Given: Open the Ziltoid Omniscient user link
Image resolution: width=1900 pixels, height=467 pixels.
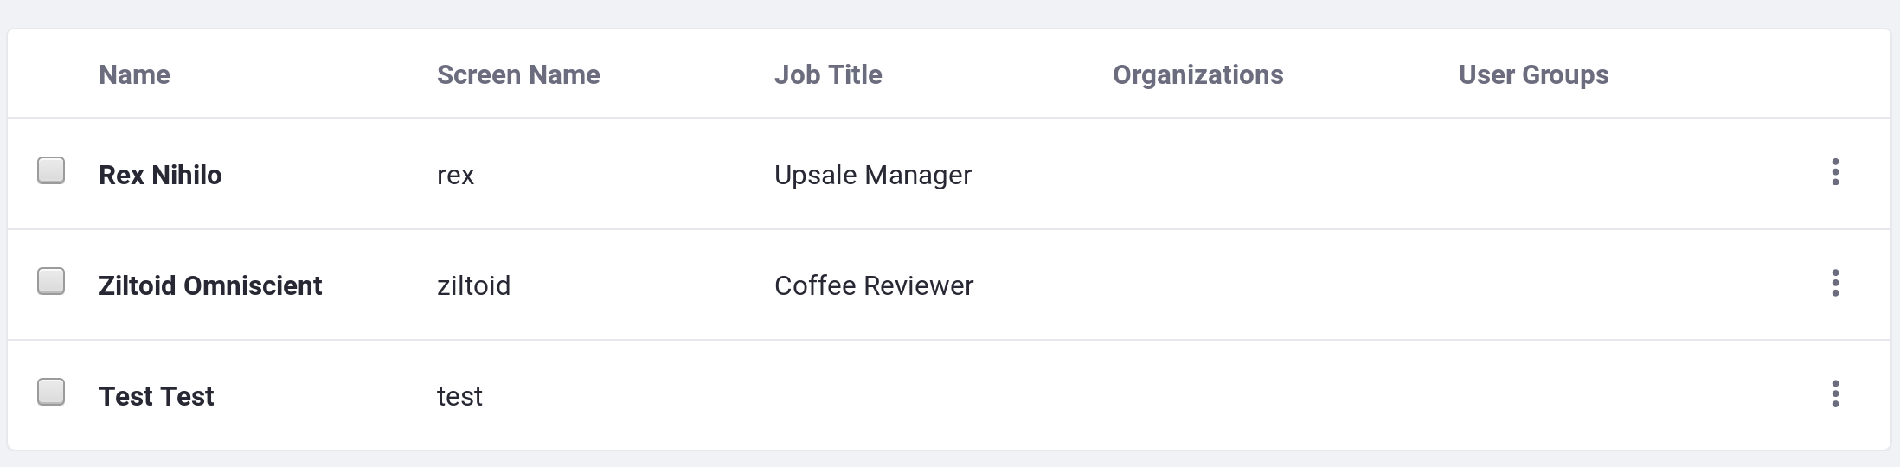Looking at the screenshot, I should [x=210, y=285].
